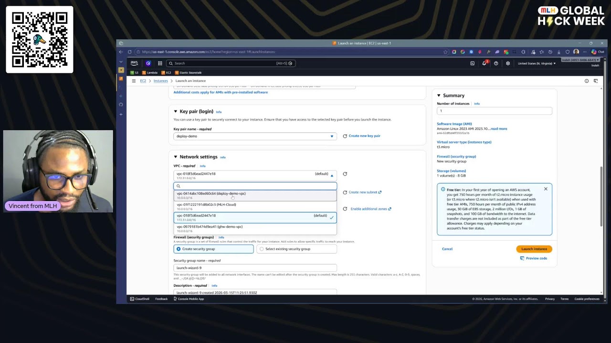Screen dimensions: 611x343
Task: Open the notifications bell
Action: click(484, 63)
